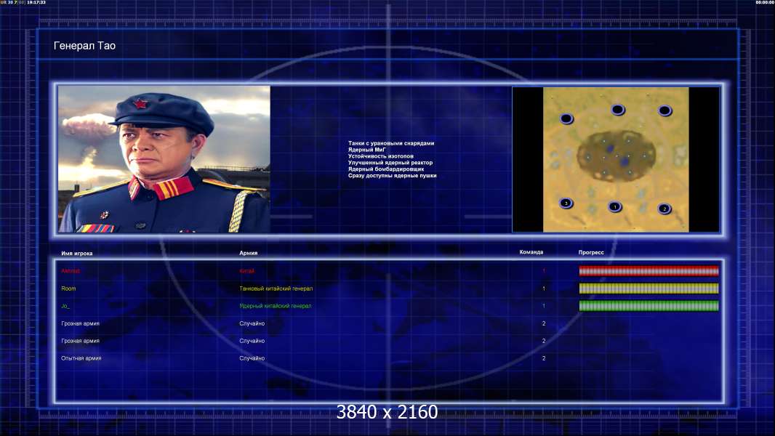Viewport: 775px width, 436px height.
Task: Click the green progress bar for Jo_
Action: point(648,306)
